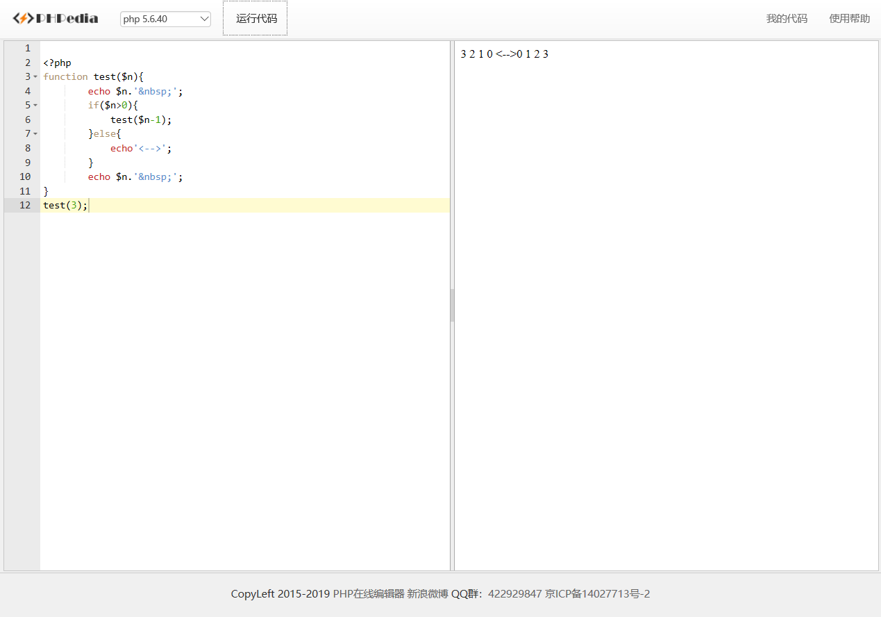The image size is (881, 617).
Task: Open 使用帮助 help link
Action: pos(849,19)
